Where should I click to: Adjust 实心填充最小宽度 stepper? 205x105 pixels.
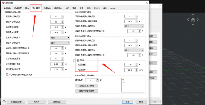pos(63,64)
